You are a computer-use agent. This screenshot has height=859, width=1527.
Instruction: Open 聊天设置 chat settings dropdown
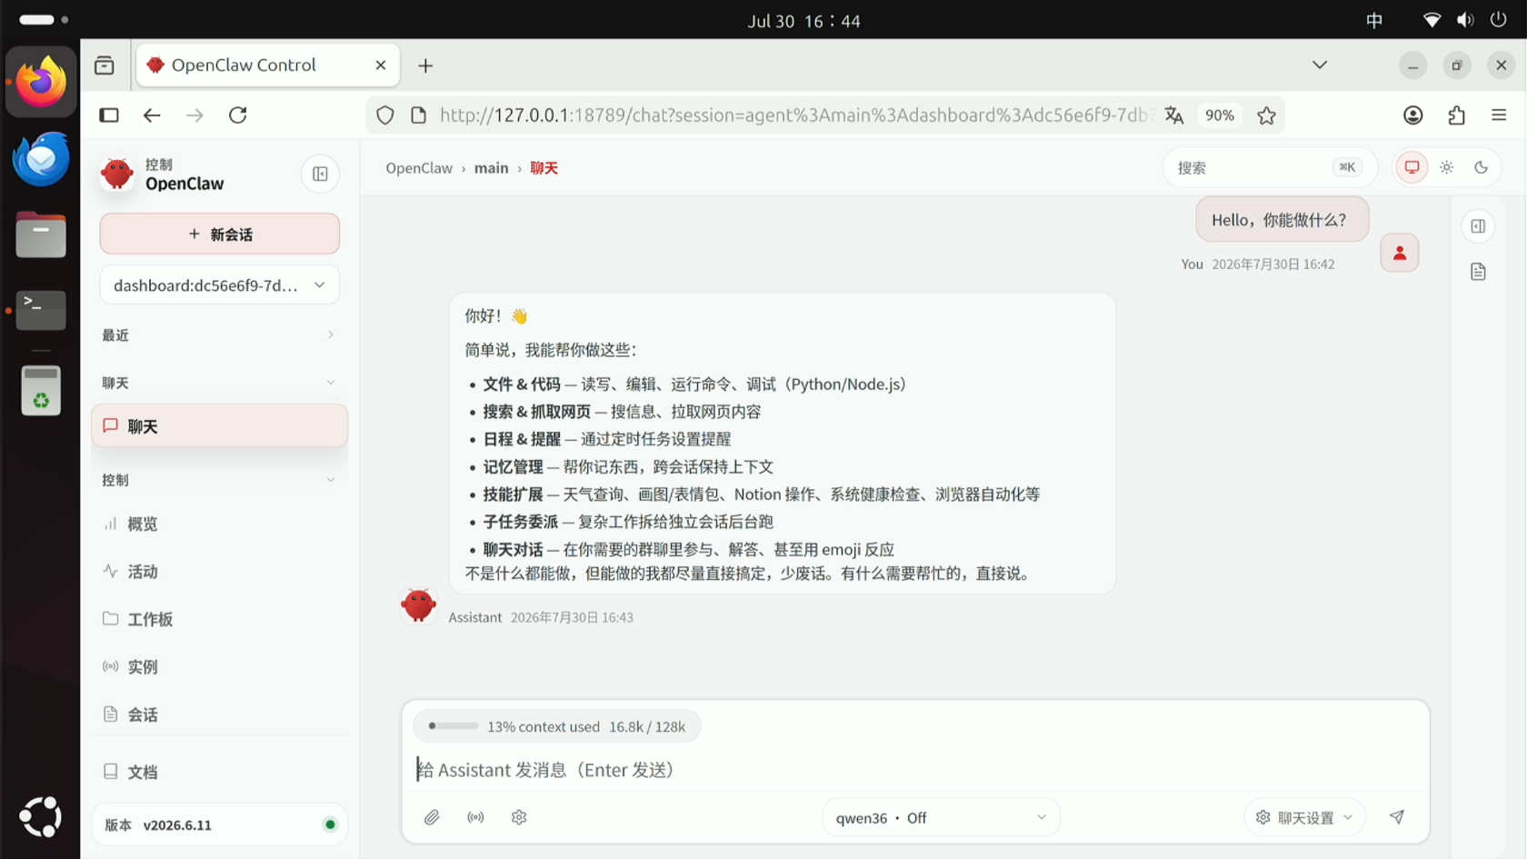(1304, 817)
